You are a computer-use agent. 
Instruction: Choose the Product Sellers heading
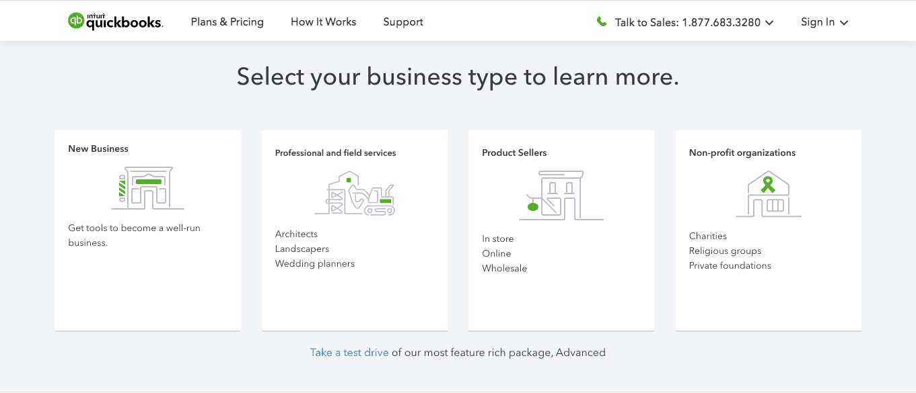[x=514, y=153]
